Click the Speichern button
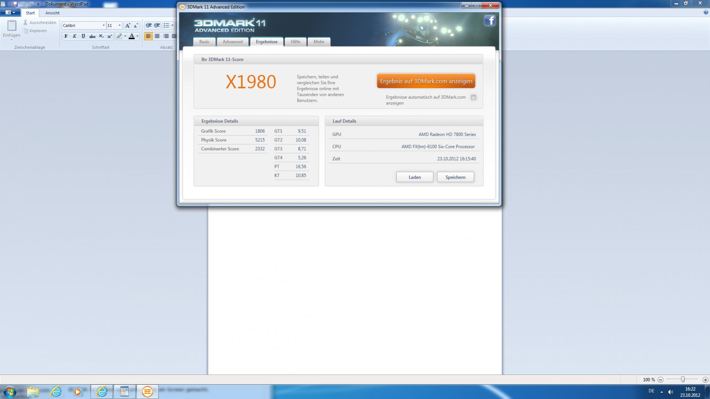 tap(455, 177)
